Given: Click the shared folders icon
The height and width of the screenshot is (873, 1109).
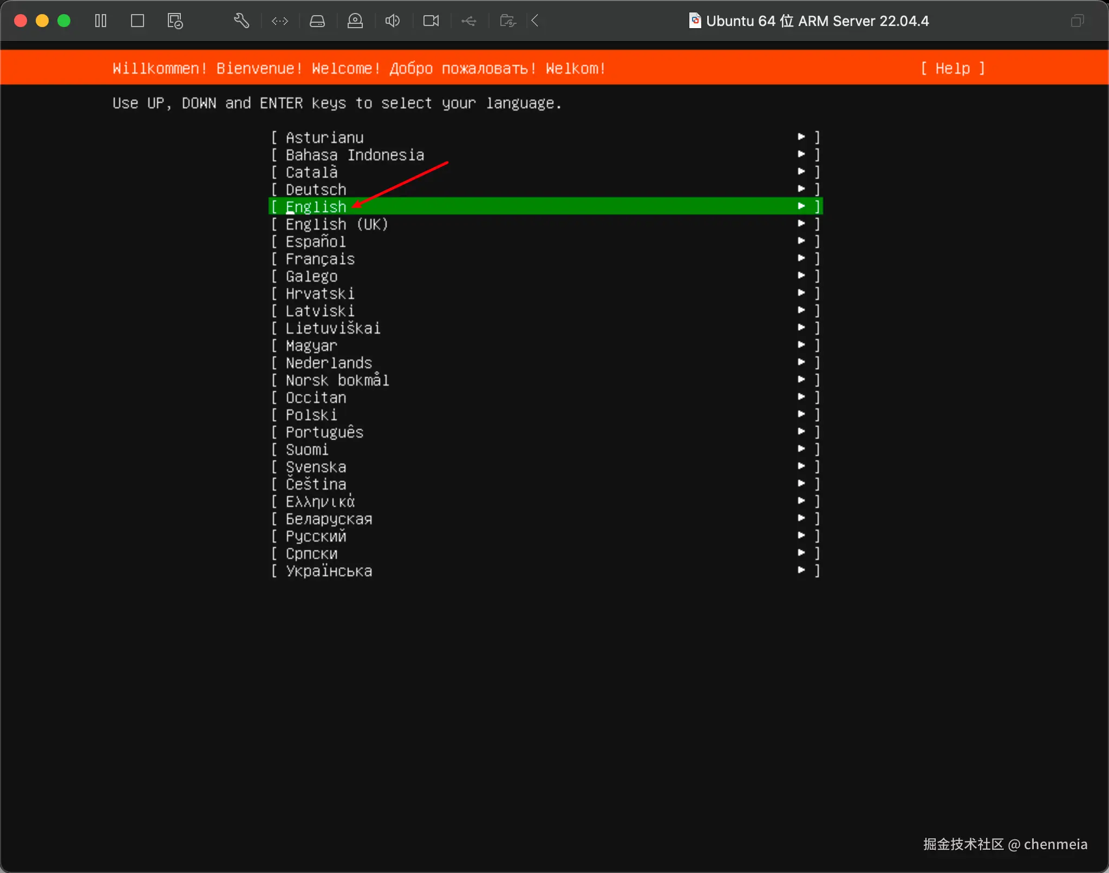Looking at the screenshot, I should [x=507, y=21].
